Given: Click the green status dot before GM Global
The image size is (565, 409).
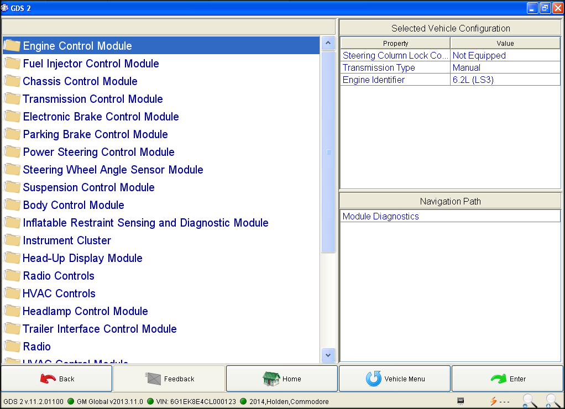Looking at the screenshot, I should tap(71, 401).
